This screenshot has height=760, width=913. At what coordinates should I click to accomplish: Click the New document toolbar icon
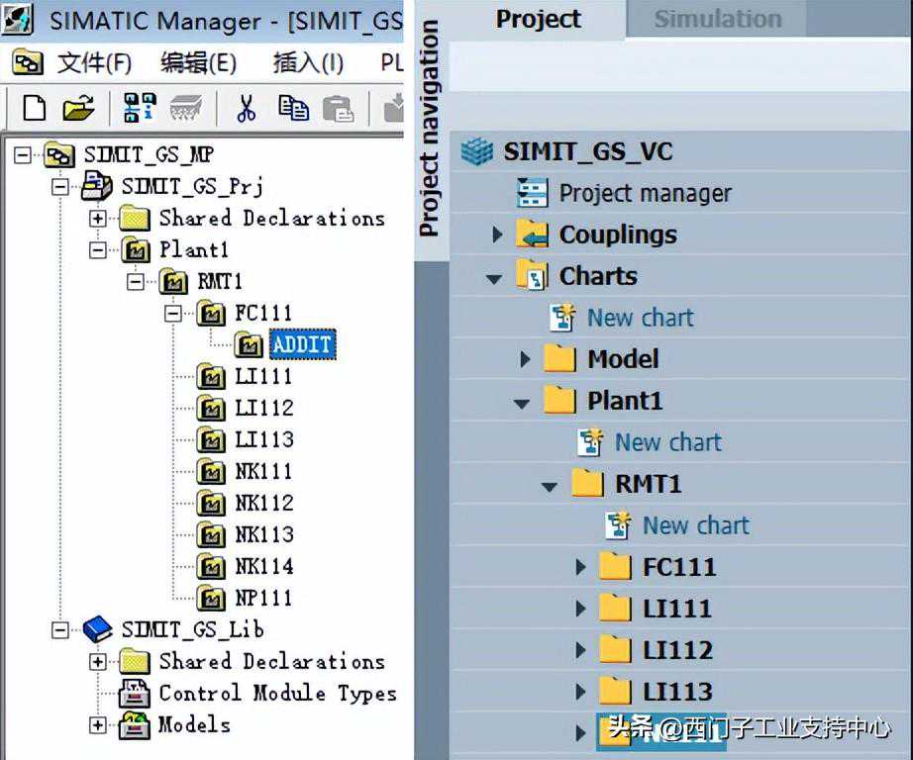pos(34,107)
